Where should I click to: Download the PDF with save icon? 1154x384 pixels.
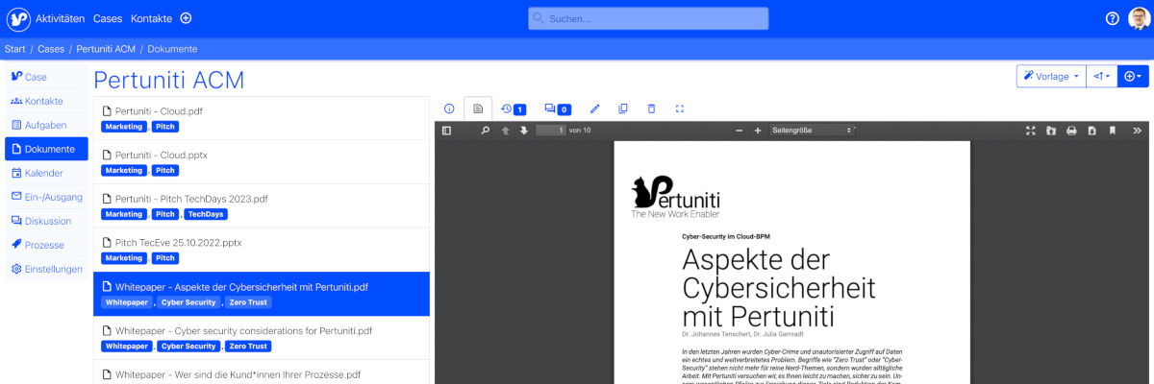(x=1091, y=131)
